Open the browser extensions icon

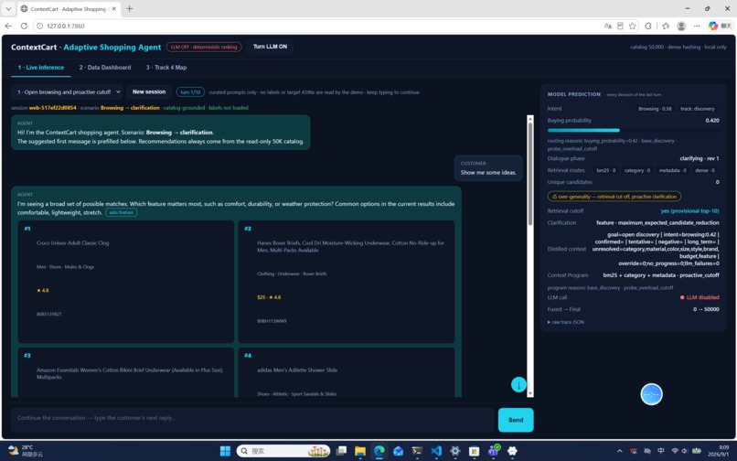click(x=648, y=26)
